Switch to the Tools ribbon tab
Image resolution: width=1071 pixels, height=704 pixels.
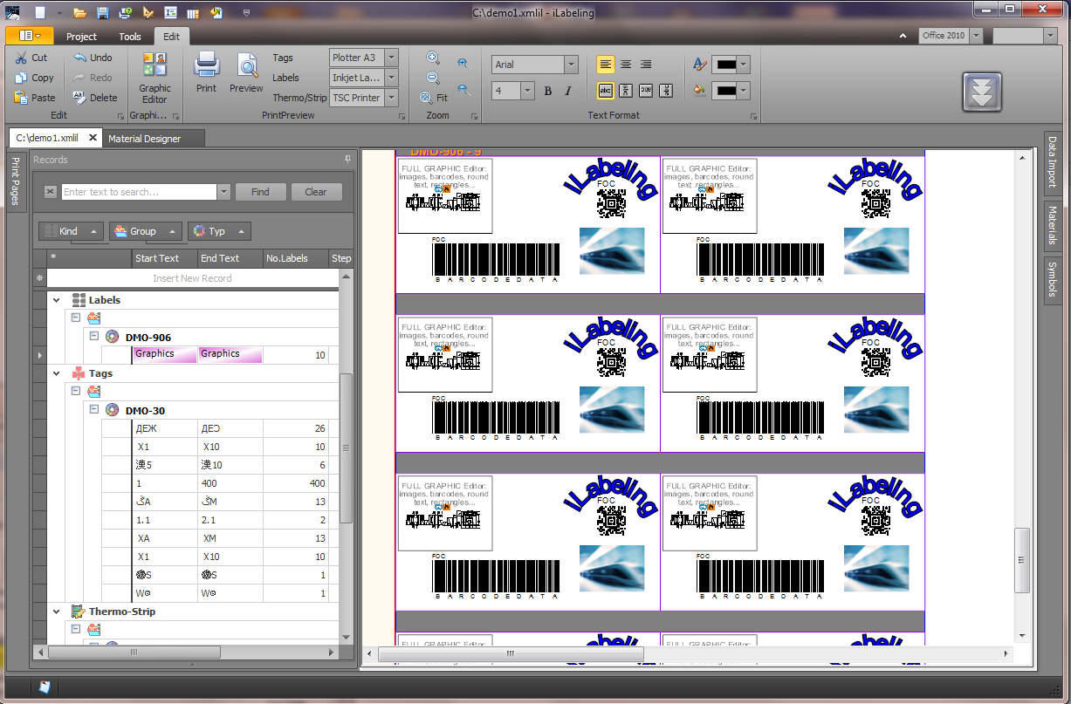[x=130, y=37]
